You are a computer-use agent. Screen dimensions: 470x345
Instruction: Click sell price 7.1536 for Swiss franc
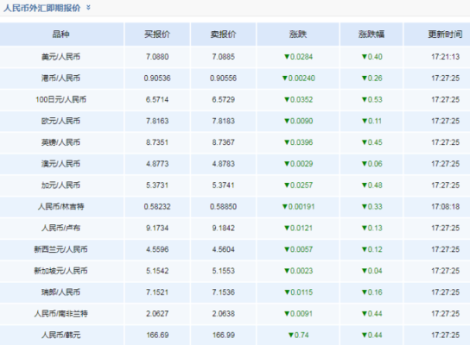223,292
